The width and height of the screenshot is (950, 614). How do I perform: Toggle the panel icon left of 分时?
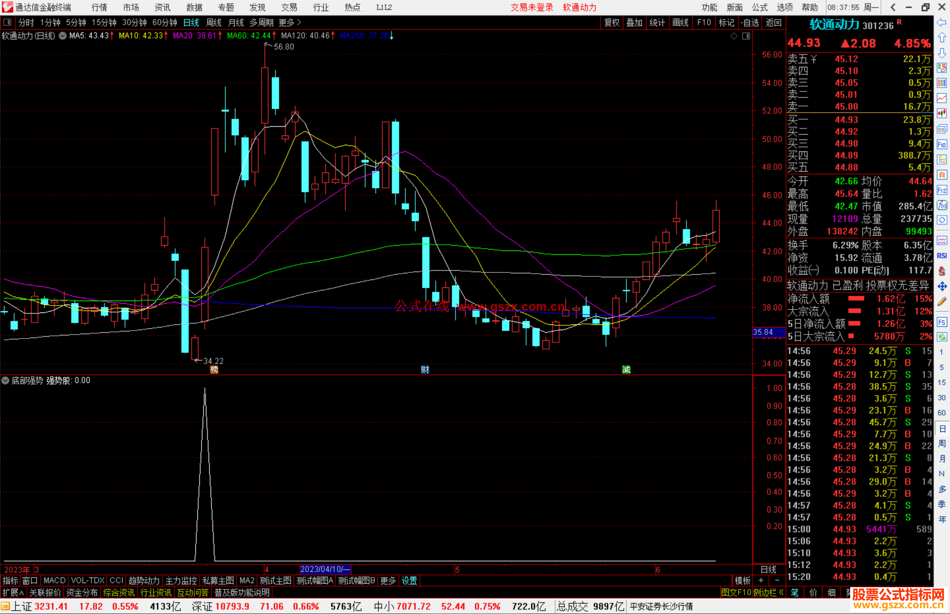pyautogui.click(x=7, y=22)
